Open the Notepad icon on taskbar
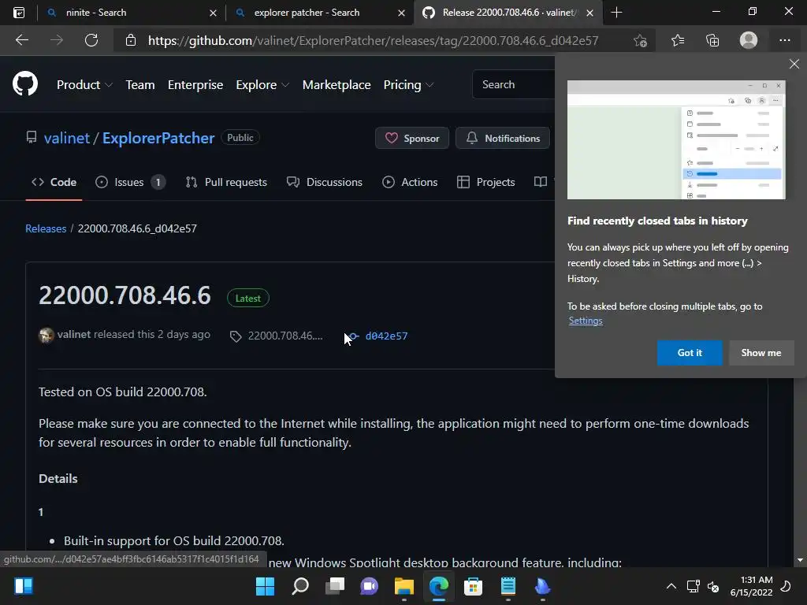 click(508, 586)
